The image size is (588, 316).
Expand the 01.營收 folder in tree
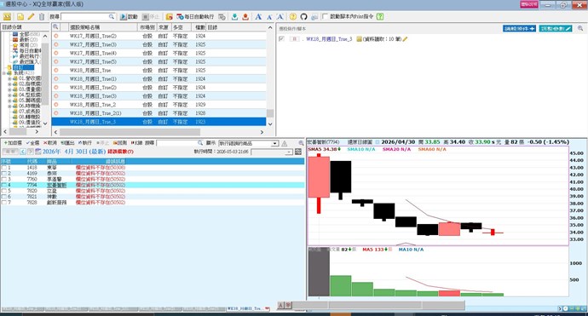point(9,78)
